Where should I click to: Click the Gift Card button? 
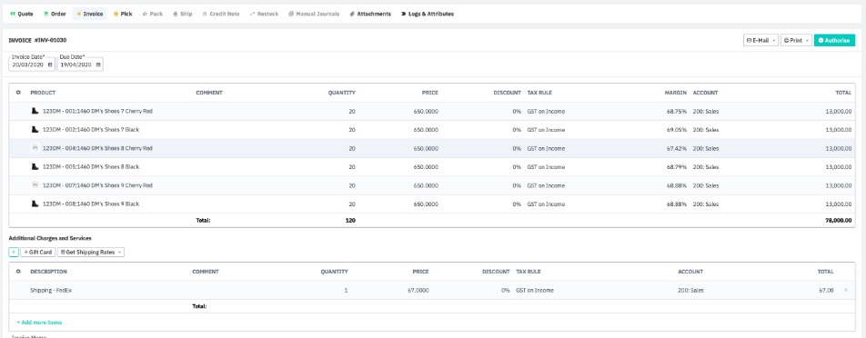pos(38,252)
